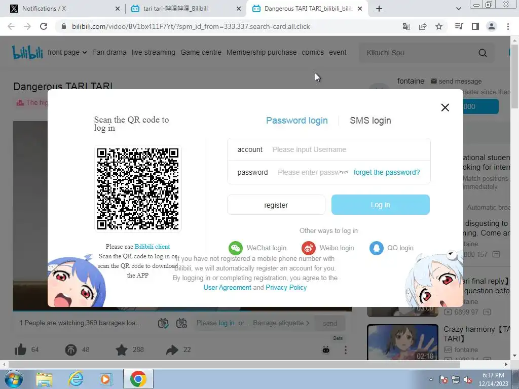This screenshot has height=389, width=519.
Task: Click the send message link for fontaine
Action: [456, 82]
